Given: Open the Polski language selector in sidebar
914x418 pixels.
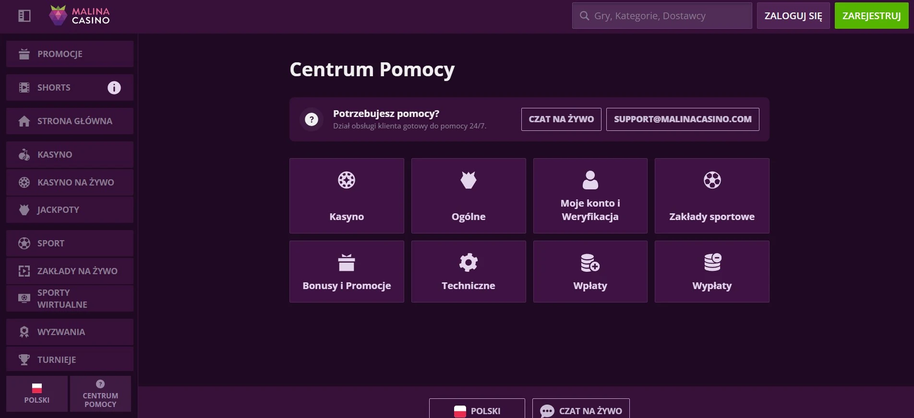Looking at the screenshot, I should pyautogui.click(x=37, y=394).
